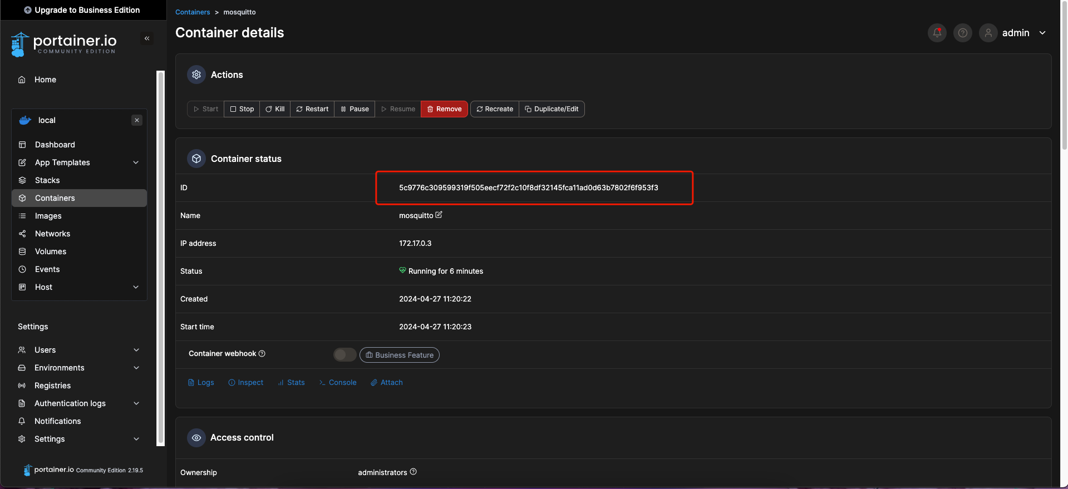Click the Business Feature badge

coord(400,355)
